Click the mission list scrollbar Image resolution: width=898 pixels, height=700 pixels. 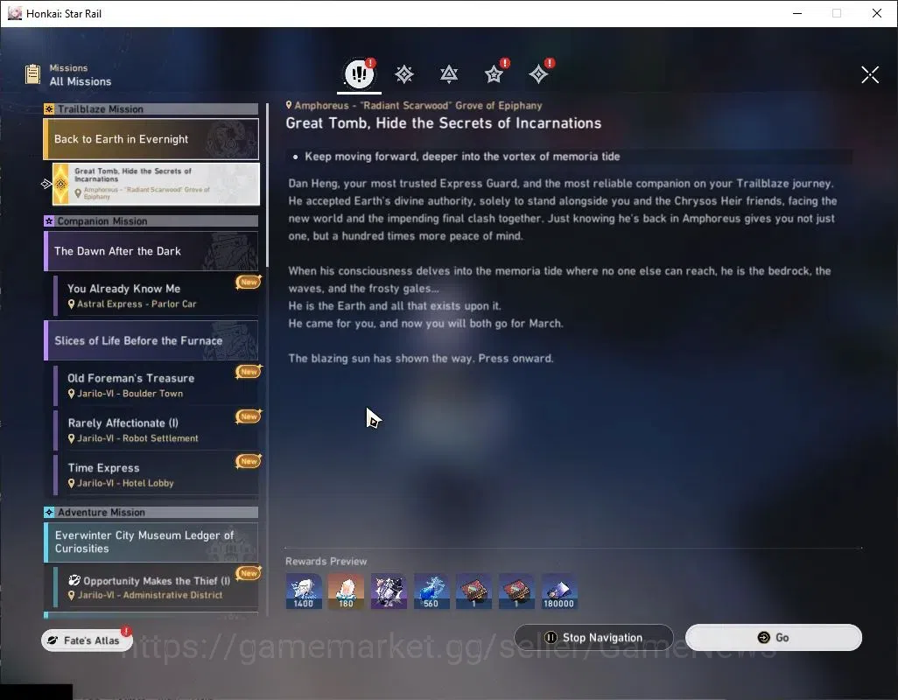pyautogui.click(x=267, y=185)
